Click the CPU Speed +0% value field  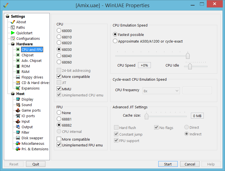coord(144,65)
